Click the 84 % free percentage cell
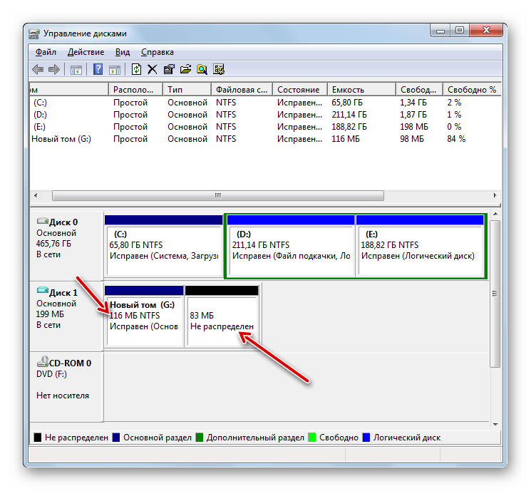The image size is (531, 491). [x=456, y=139]
